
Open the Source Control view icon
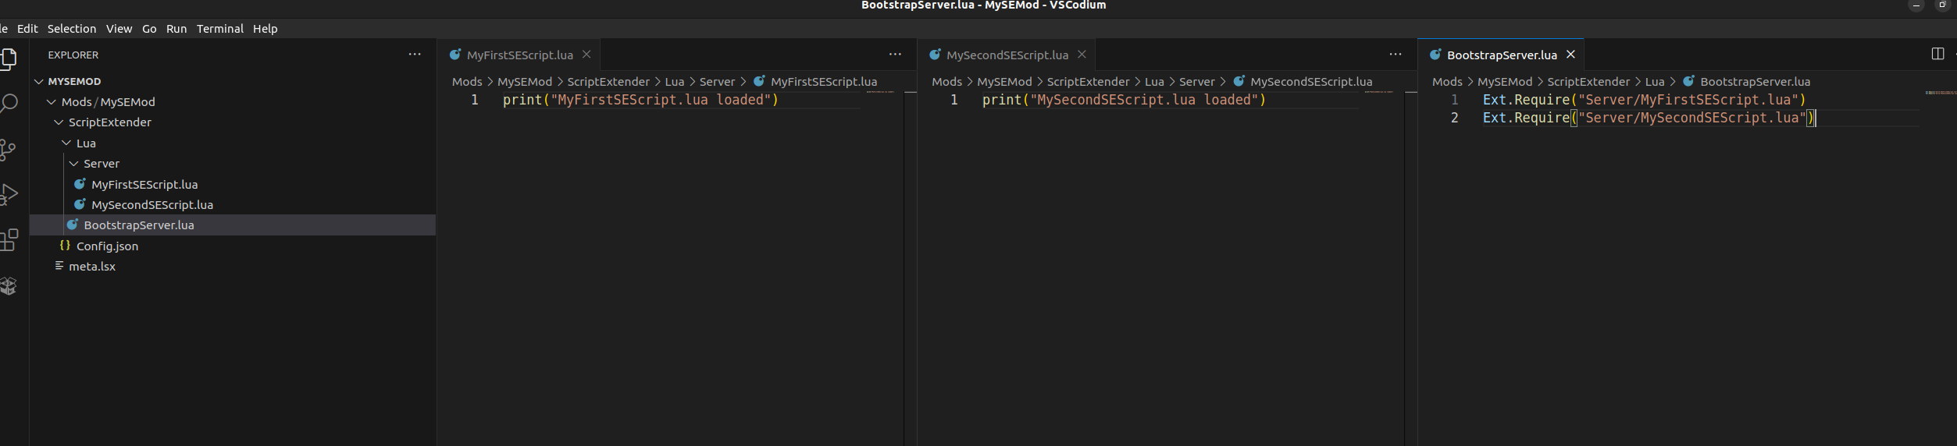[x=7, y=150]
